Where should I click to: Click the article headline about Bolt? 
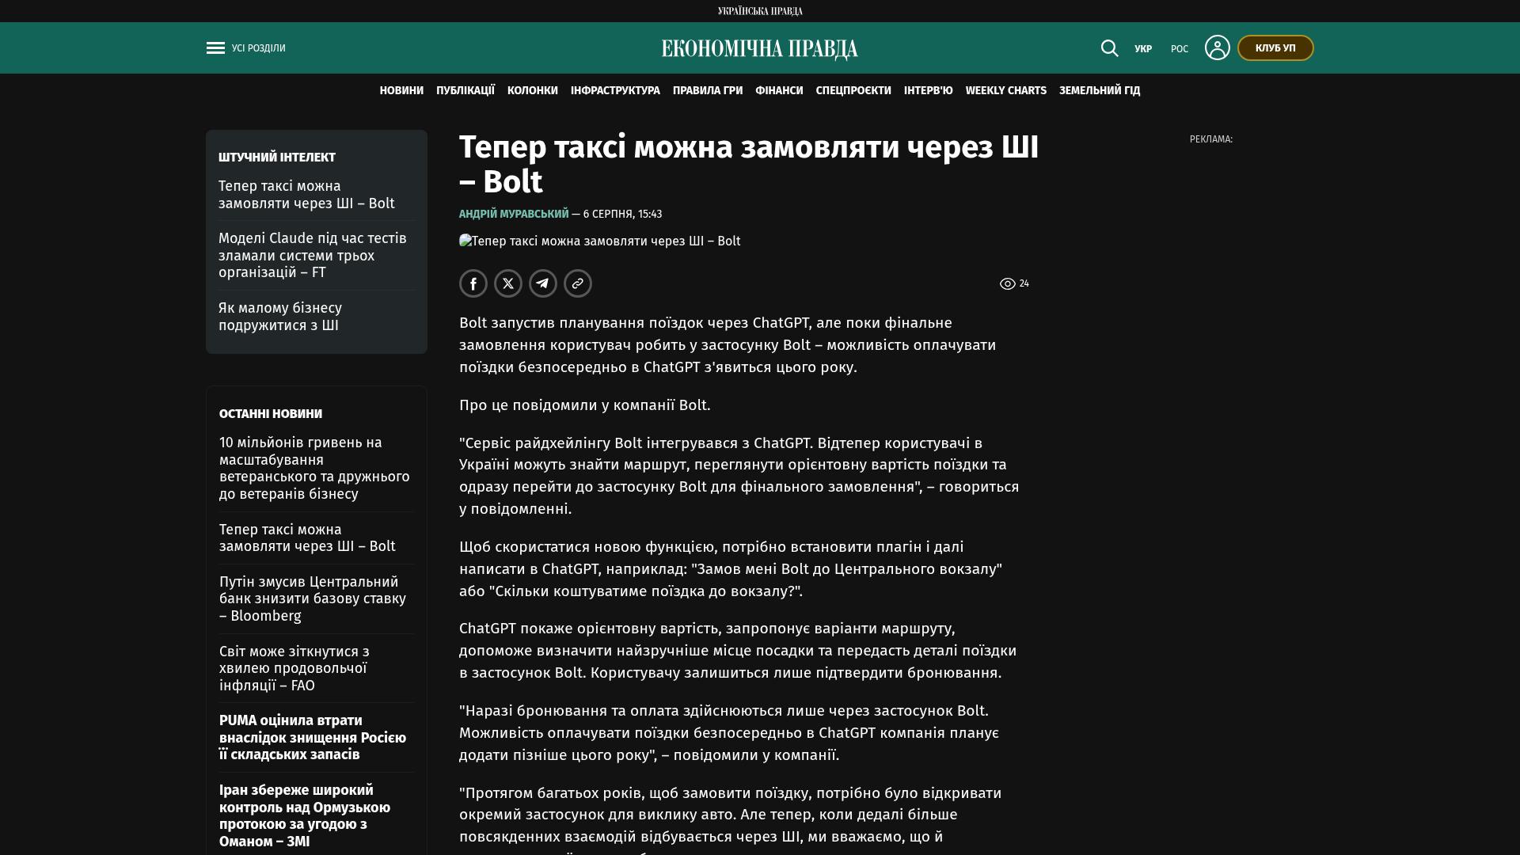[749, 165]
